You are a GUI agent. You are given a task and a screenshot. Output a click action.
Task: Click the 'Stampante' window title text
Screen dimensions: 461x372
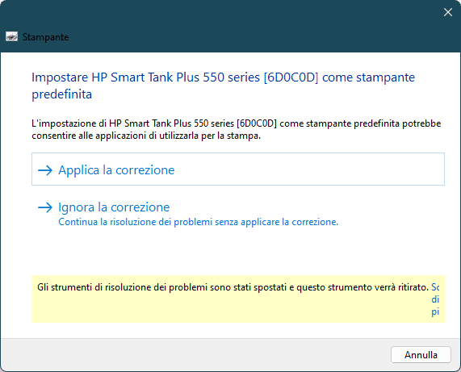pos(45,37)
